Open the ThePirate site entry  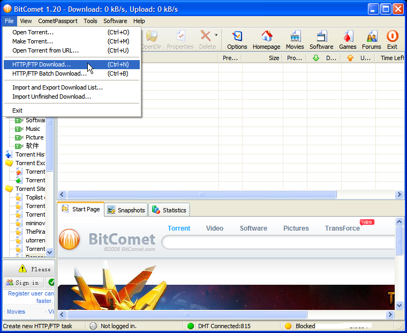pos(30,232)
